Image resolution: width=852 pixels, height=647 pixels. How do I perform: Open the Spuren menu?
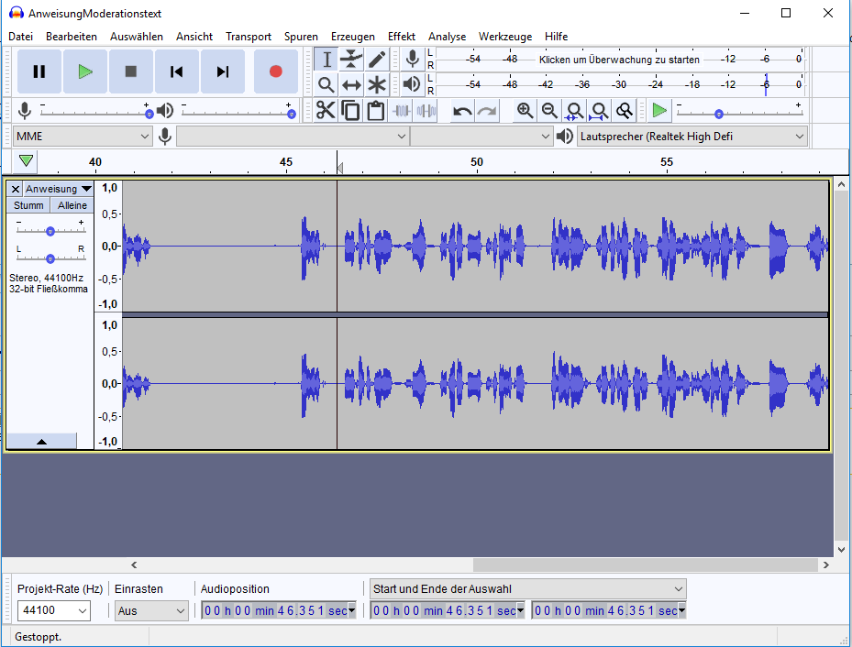[x=301, y=37]
